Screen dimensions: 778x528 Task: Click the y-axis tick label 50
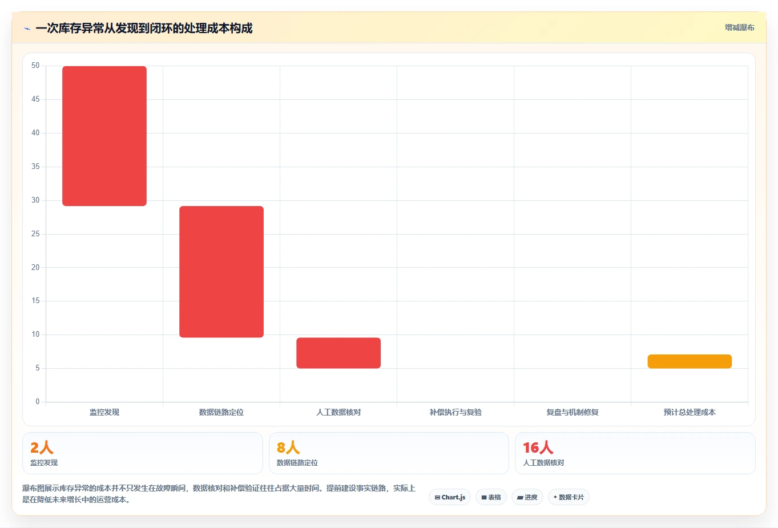[x=35, y=66]
